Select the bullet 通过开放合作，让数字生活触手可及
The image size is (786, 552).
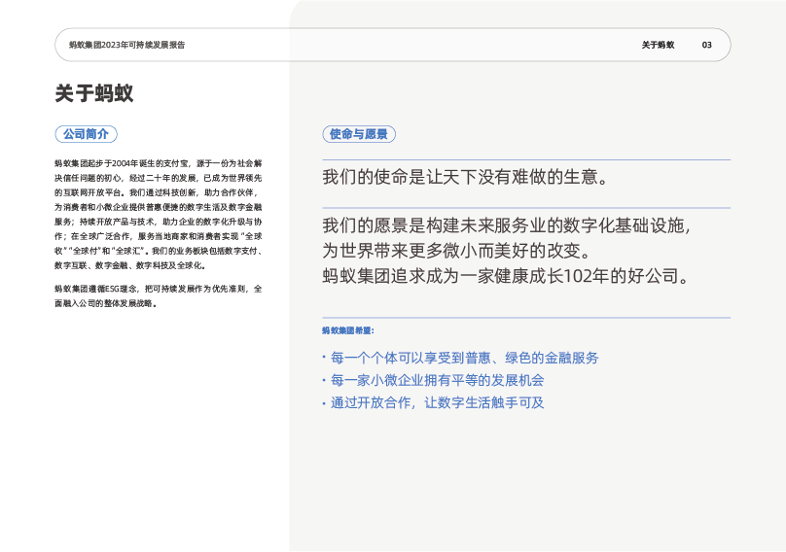pos(436,402)
